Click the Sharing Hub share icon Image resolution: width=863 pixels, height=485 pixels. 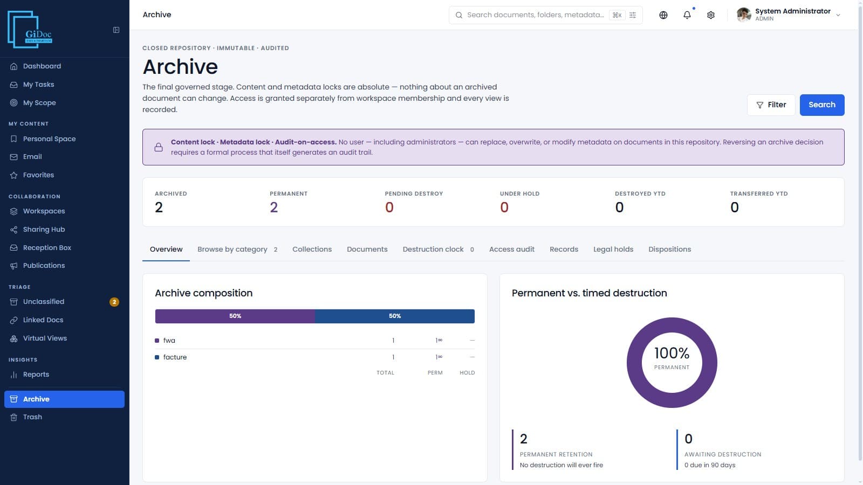pyautogui.click(x=14, y=230)
